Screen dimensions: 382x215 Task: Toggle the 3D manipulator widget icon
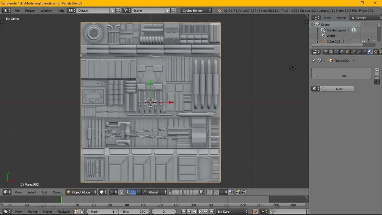point(127,192)
